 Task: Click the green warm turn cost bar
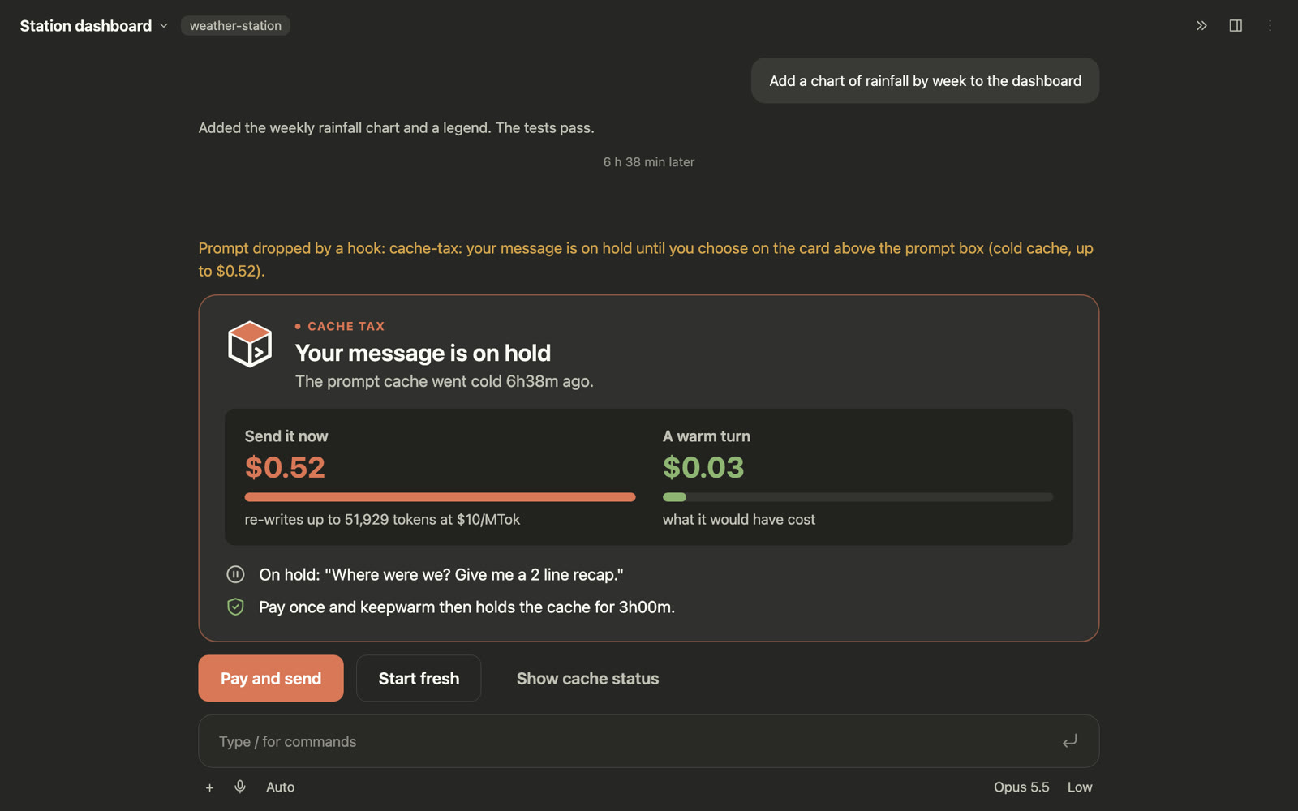674,497
